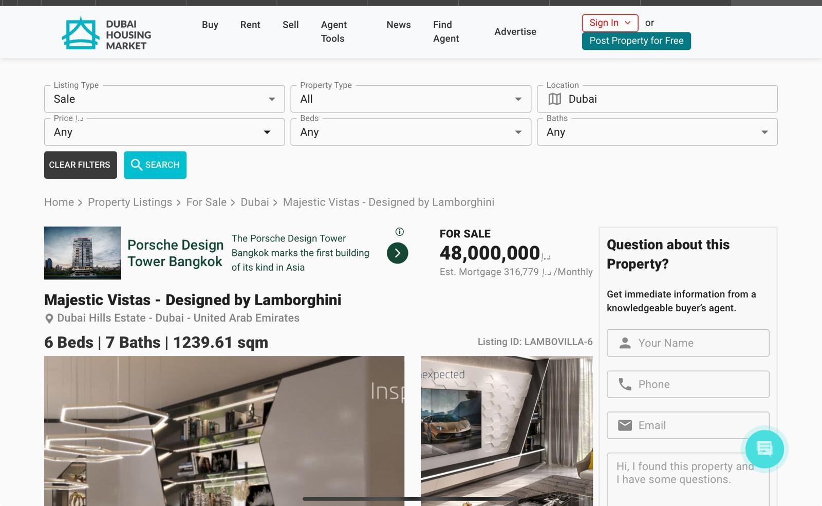Viewport: 822px width, 506px height.
Task: Click Post Property for Free button
Action: click(636, 41)
